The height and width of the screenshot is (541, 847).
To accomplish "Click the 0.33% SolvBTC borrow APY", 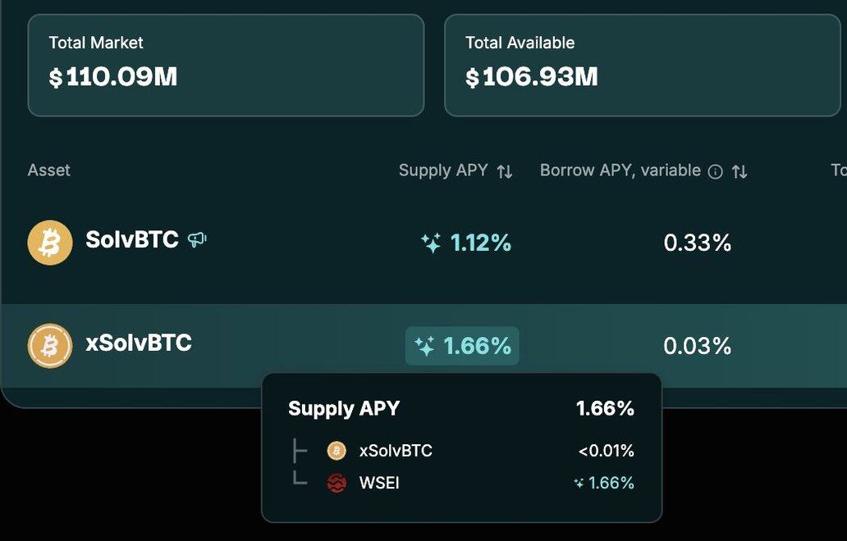I will tap(698, 243).
